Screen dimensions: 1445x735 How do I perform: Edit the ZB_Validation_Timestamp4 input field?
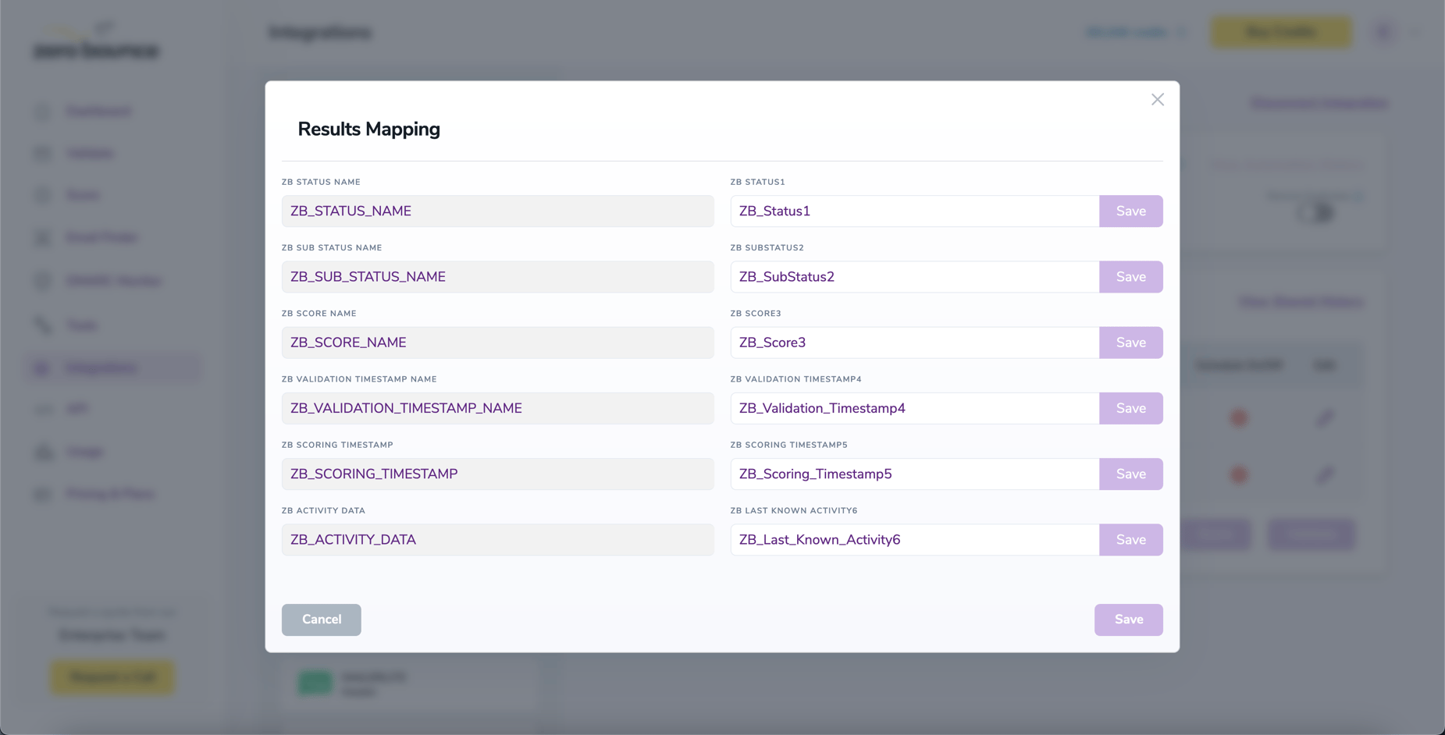click(914, 408)
